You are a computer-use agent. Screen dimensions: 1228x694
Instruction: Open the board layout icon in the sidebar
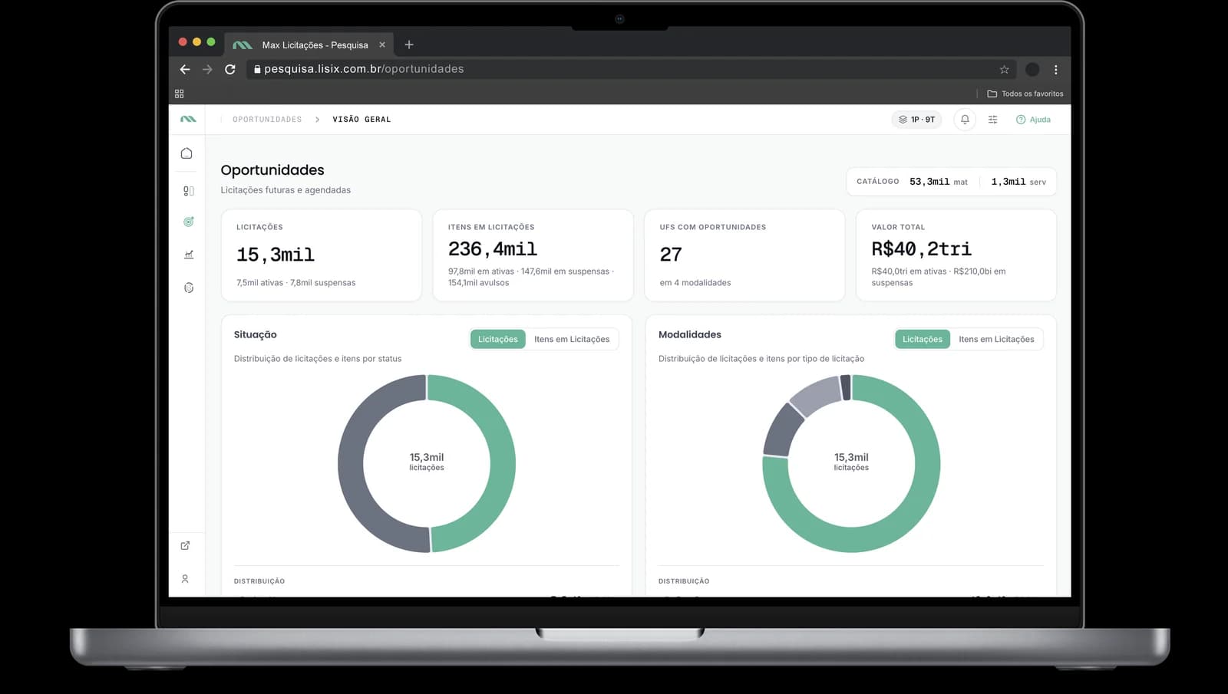[x=189, y=191]
